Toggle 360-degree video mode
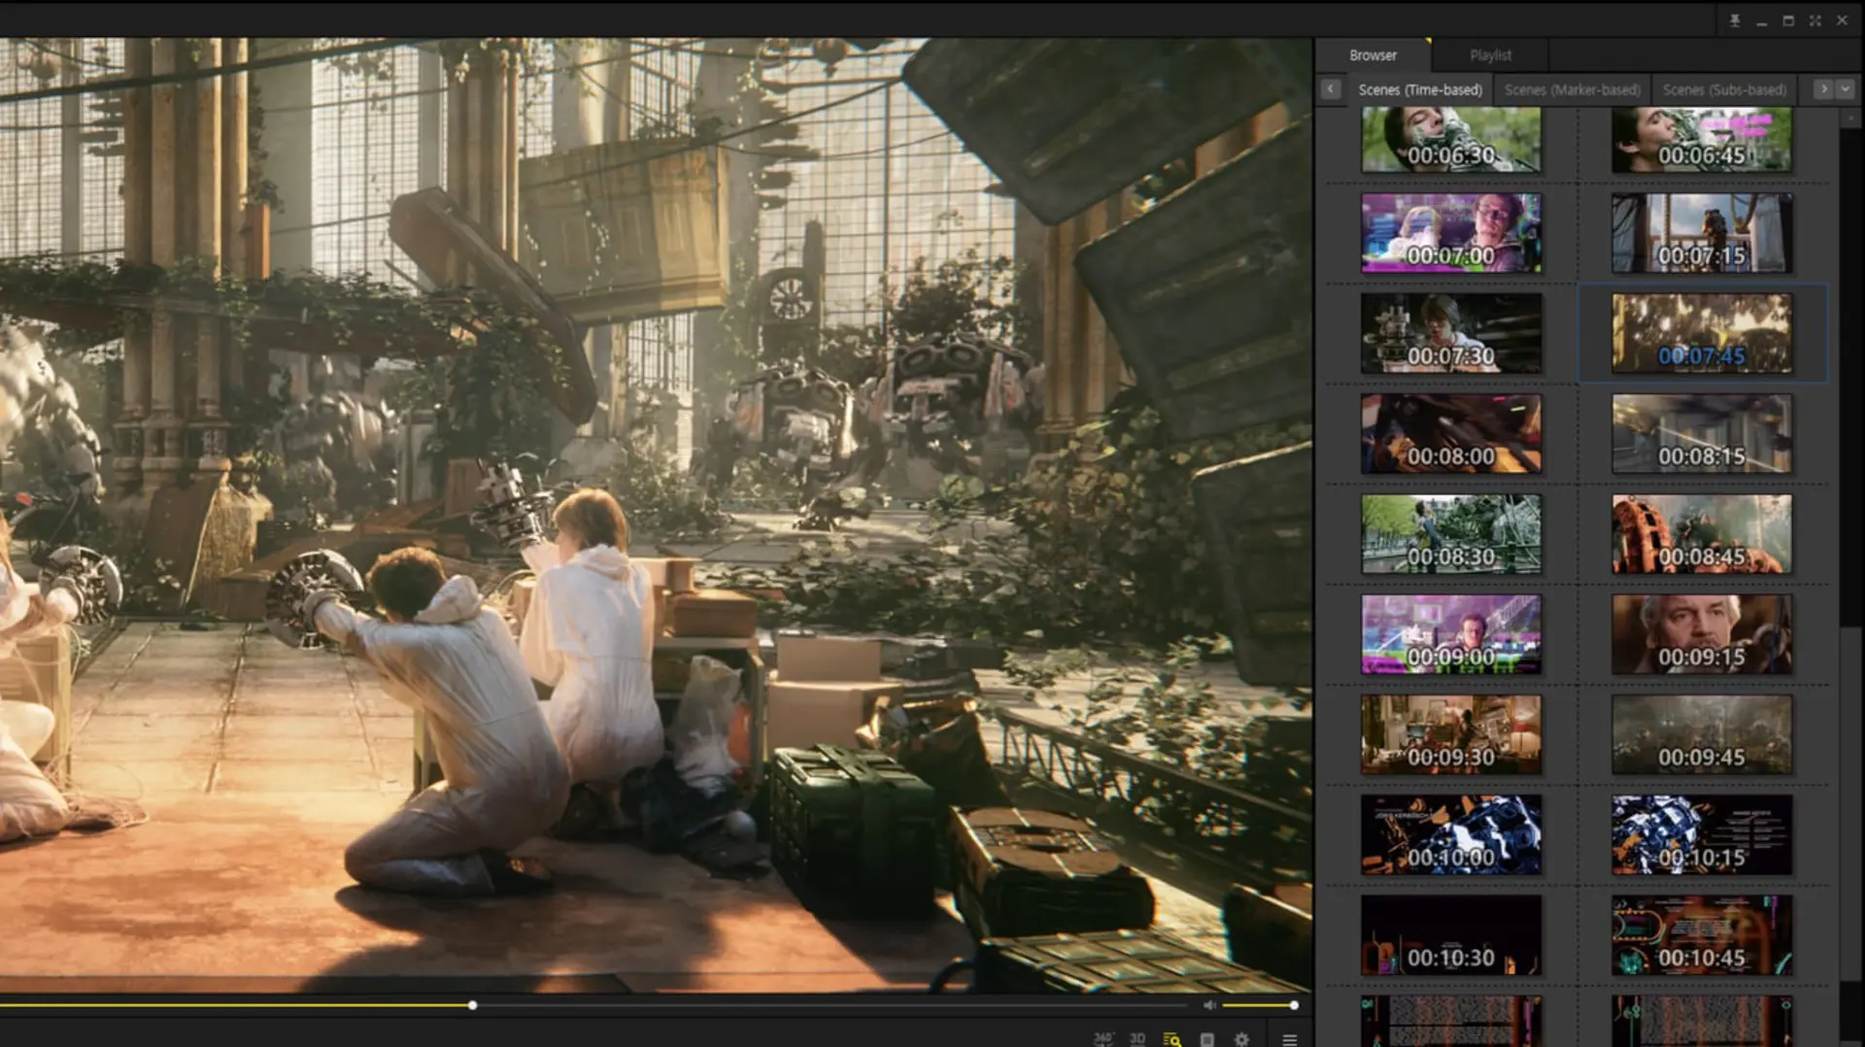Image resolution: width=1865 pixels, height=1047 pixels. 1103,1039
